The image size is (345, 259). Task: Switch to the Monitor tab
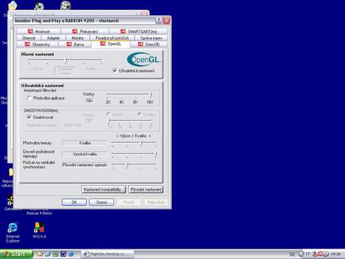click(77, 38)
